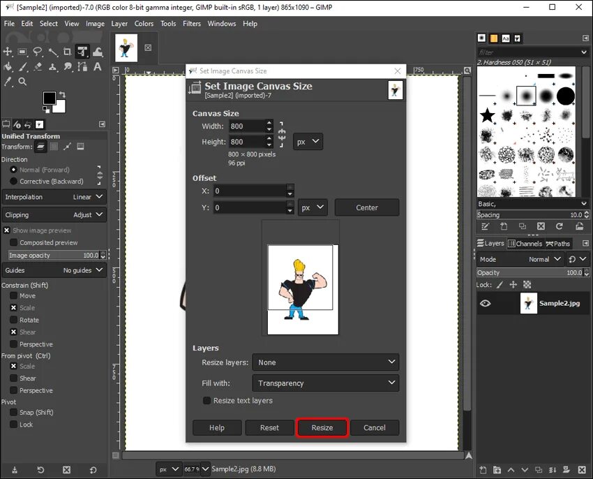This screenshot has height=479, width=593.
Task: Click the Reset button in dialog
Action: coord(269,427)
